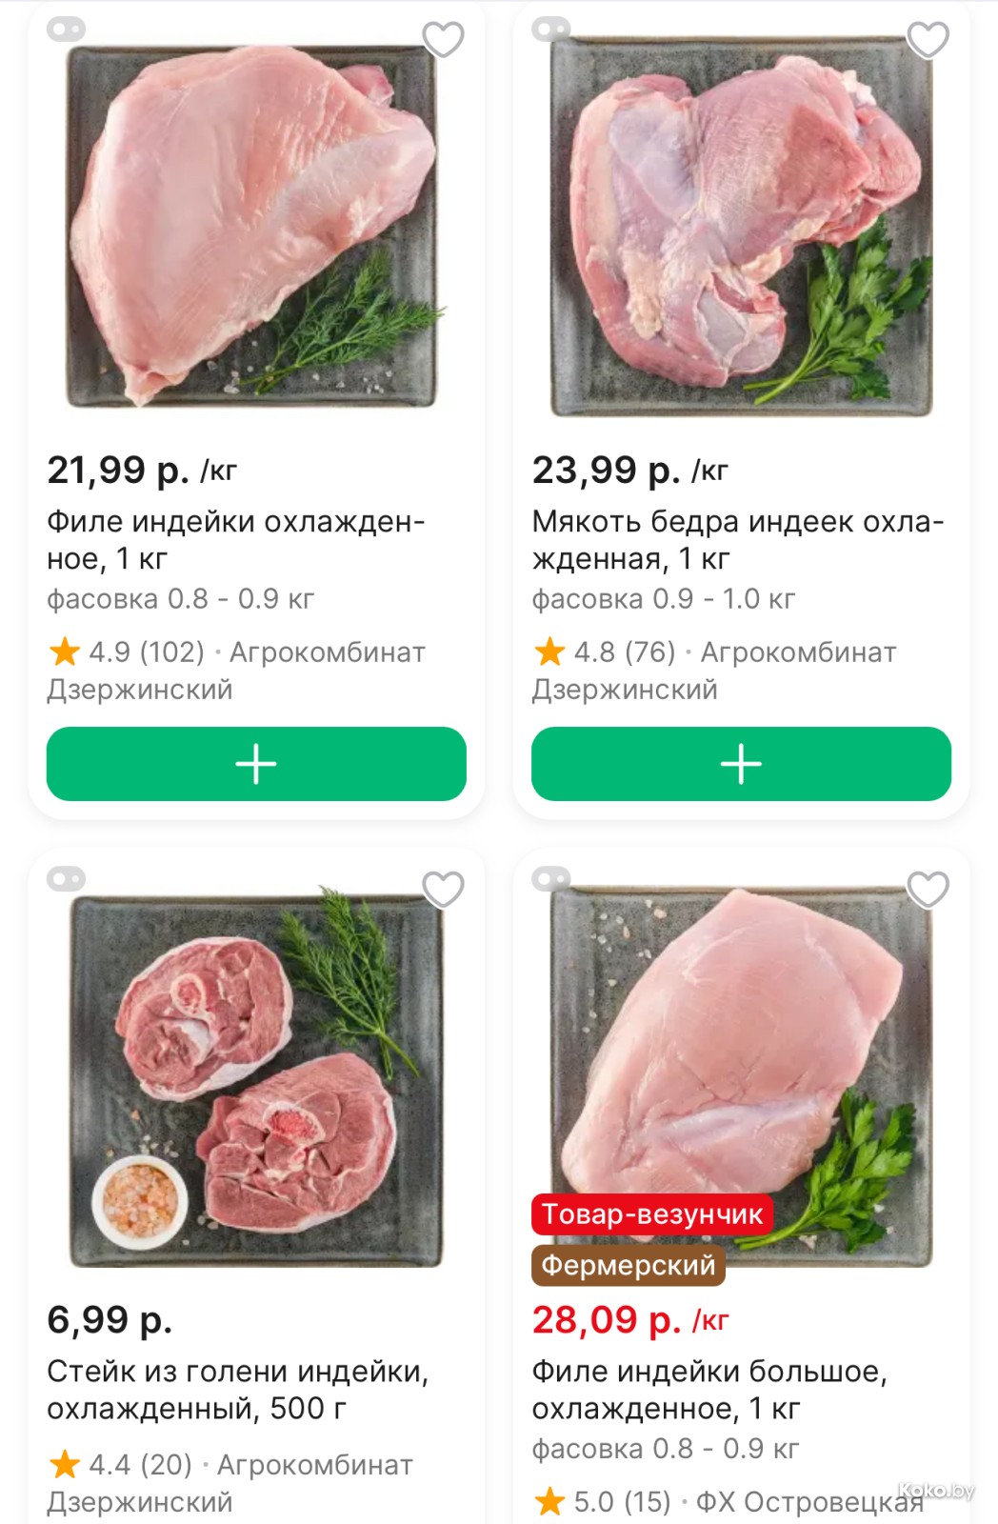Add Филе индейки охлажденное to cart

click(256, 764)
